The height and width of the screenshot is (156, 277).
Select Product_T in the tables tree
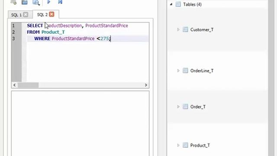point(200,146)
